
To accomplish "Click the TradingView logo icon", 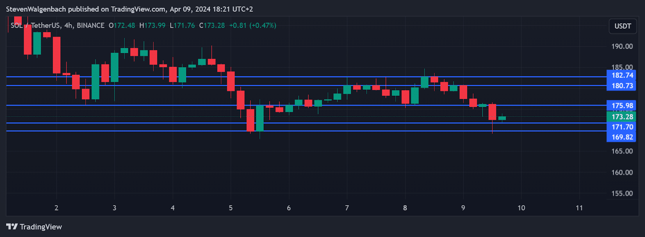I will point(12,227).
